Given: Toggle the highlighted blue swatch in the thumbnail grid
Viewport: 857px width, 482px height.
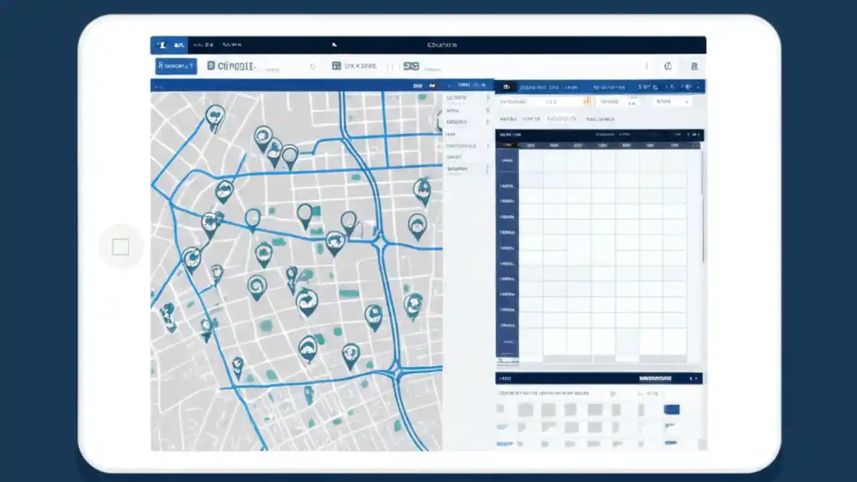Looking at the screenshot, I should point(672,410).
